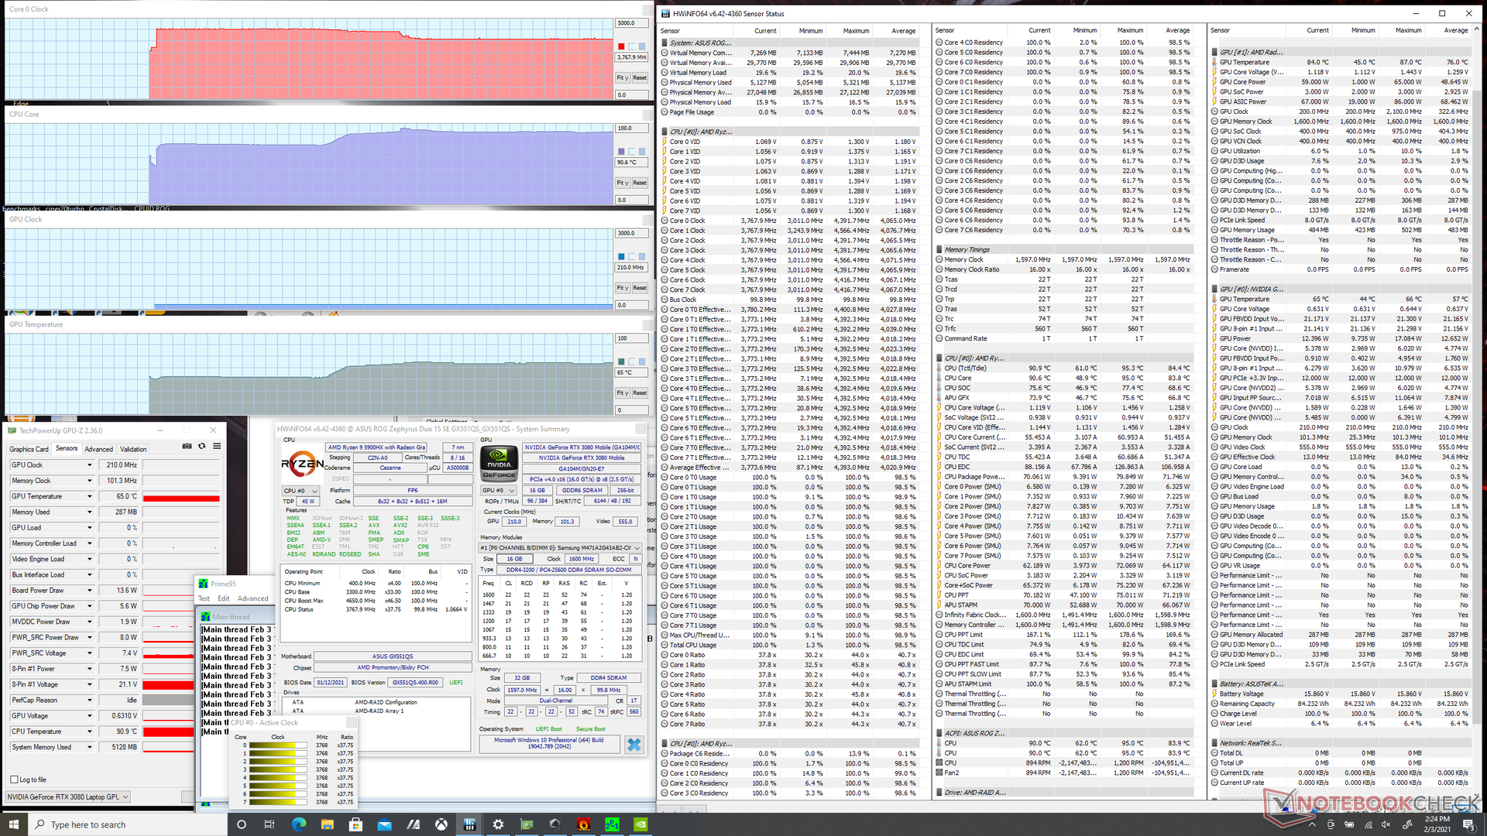Screen dimensions: 1487x836
Task: Click Fit y on the Core 0 Clock graph
Action: pos(622,77)
